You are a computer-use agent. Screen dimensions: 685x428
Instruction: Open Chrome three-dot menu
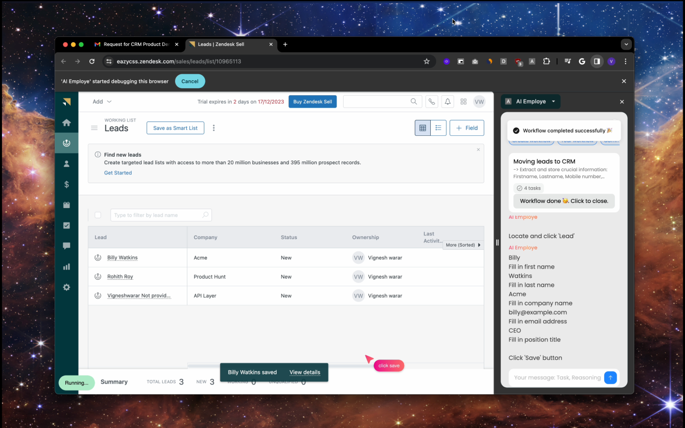(626, 62)
